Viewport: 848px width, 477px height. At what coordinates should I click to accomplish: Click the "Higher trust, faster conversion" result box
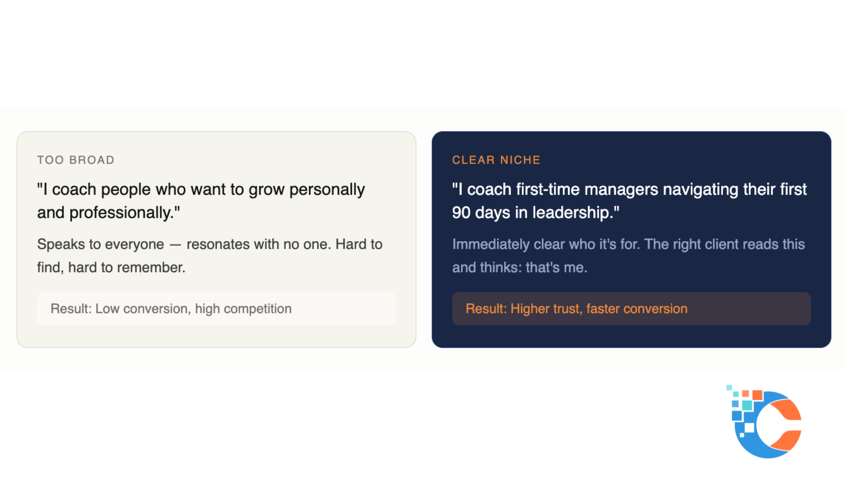click(631, 309)
